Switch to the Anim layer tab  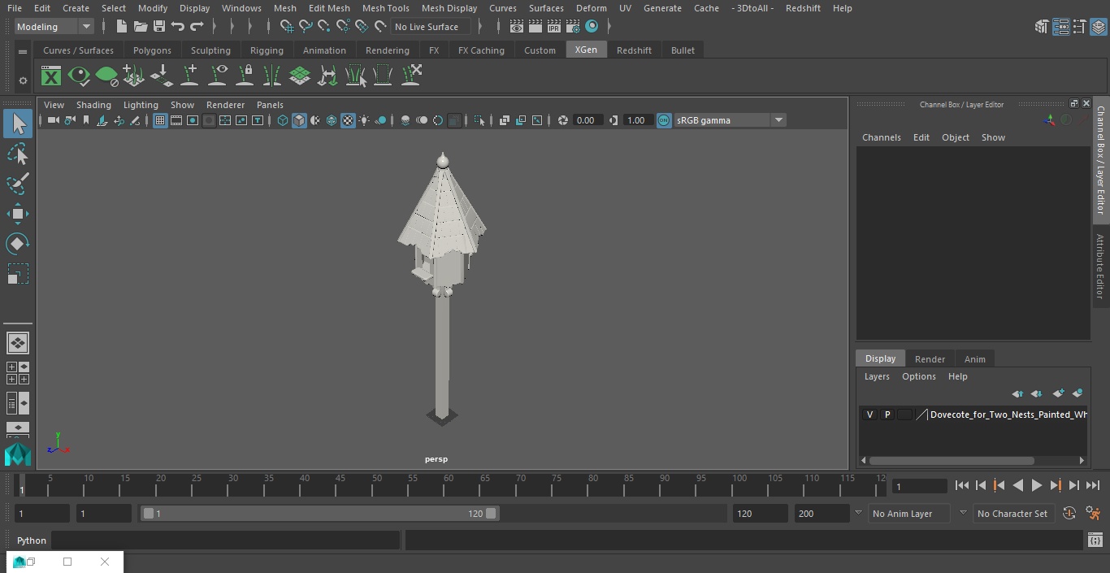click(x=974, y=359)
